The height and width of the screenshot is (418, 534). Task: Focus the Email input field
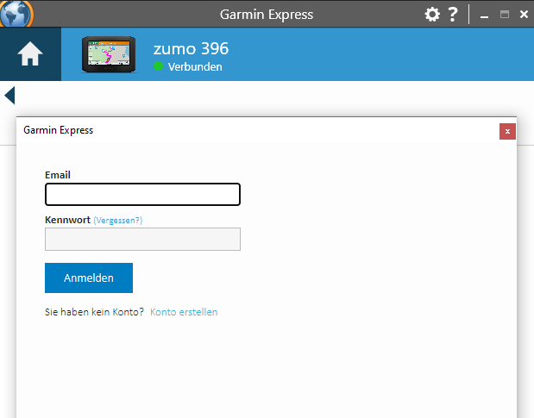click(142, 194)
